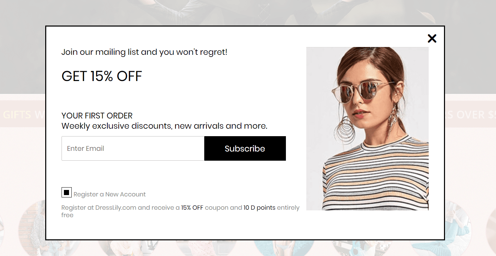Screen dimensions: 496x256
Task: Close the mailing list popup with X
Action: tap(432, 38)
